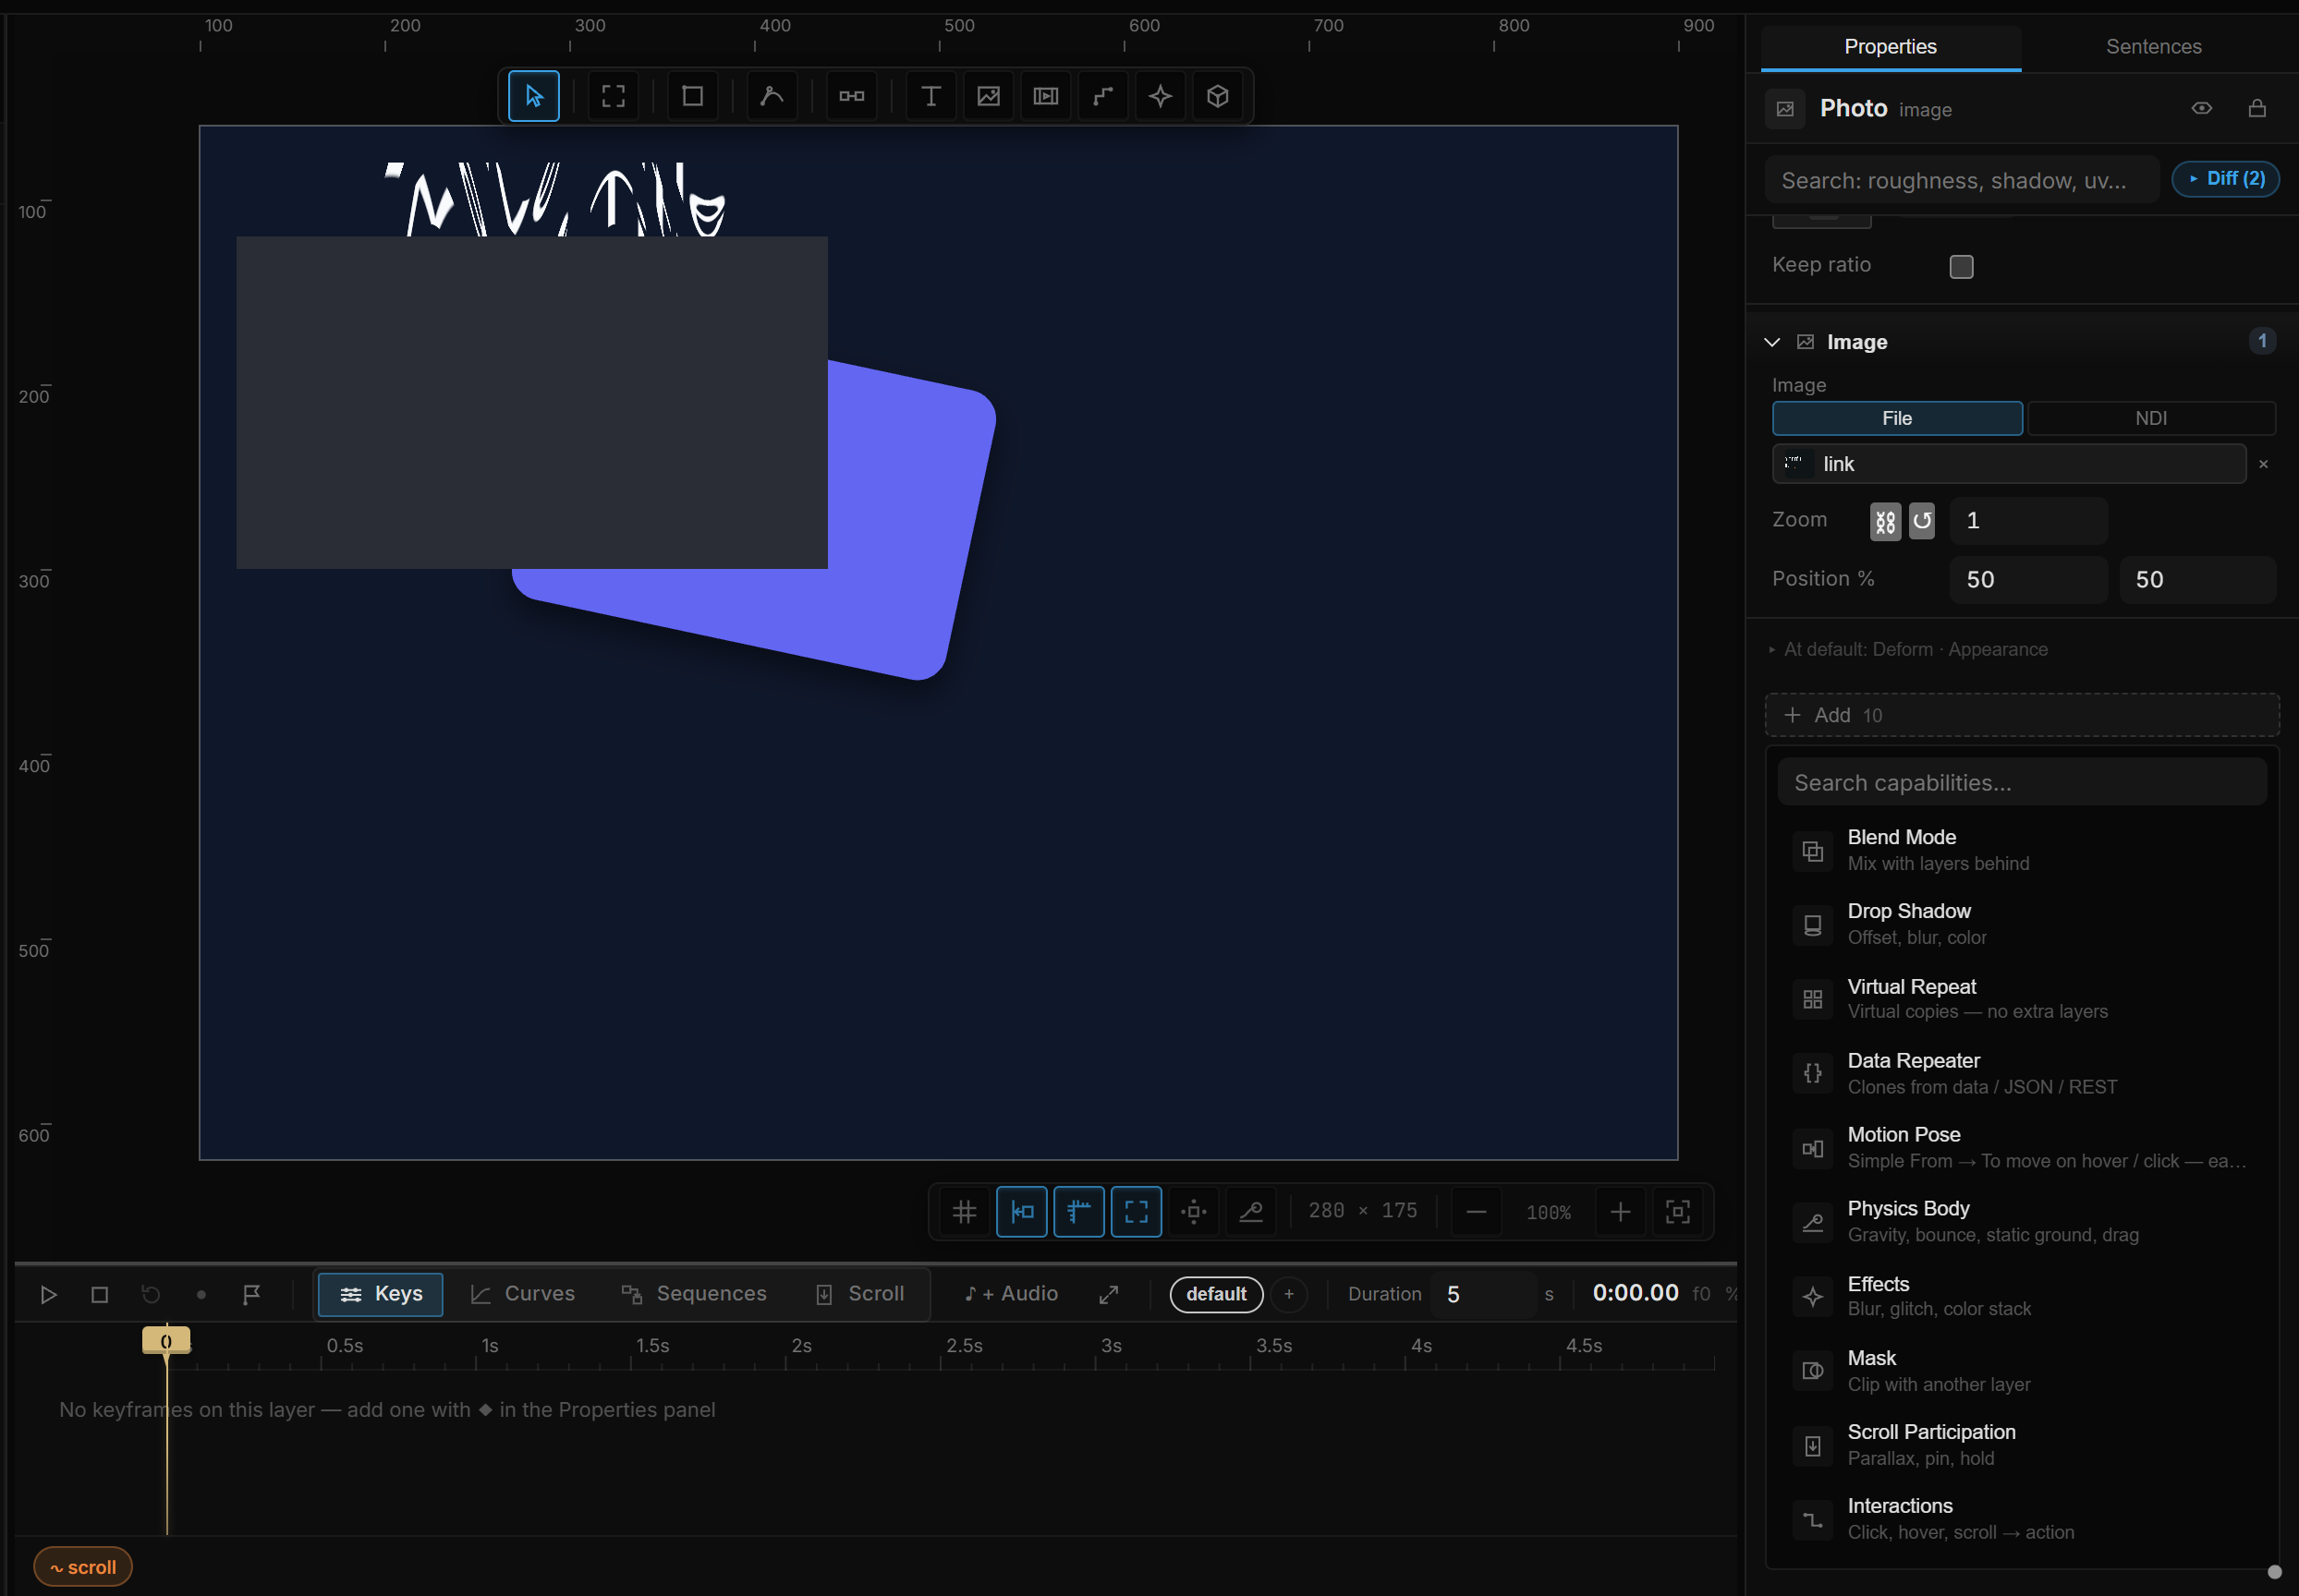Click the zoom in plus button
The image size is (2299, 1596).
pyautogui.click(x=1621, y=1212)
